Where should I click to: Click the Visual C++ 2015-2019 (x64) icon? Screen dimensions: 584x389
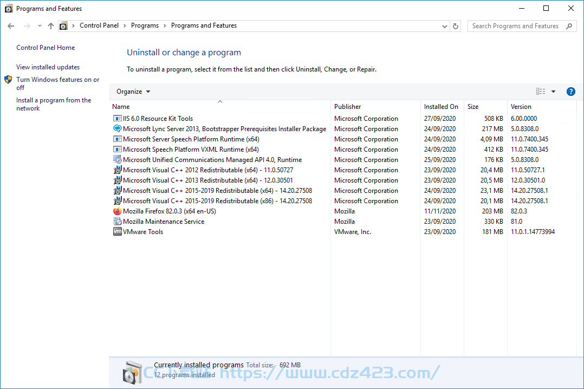click(118, 190)
